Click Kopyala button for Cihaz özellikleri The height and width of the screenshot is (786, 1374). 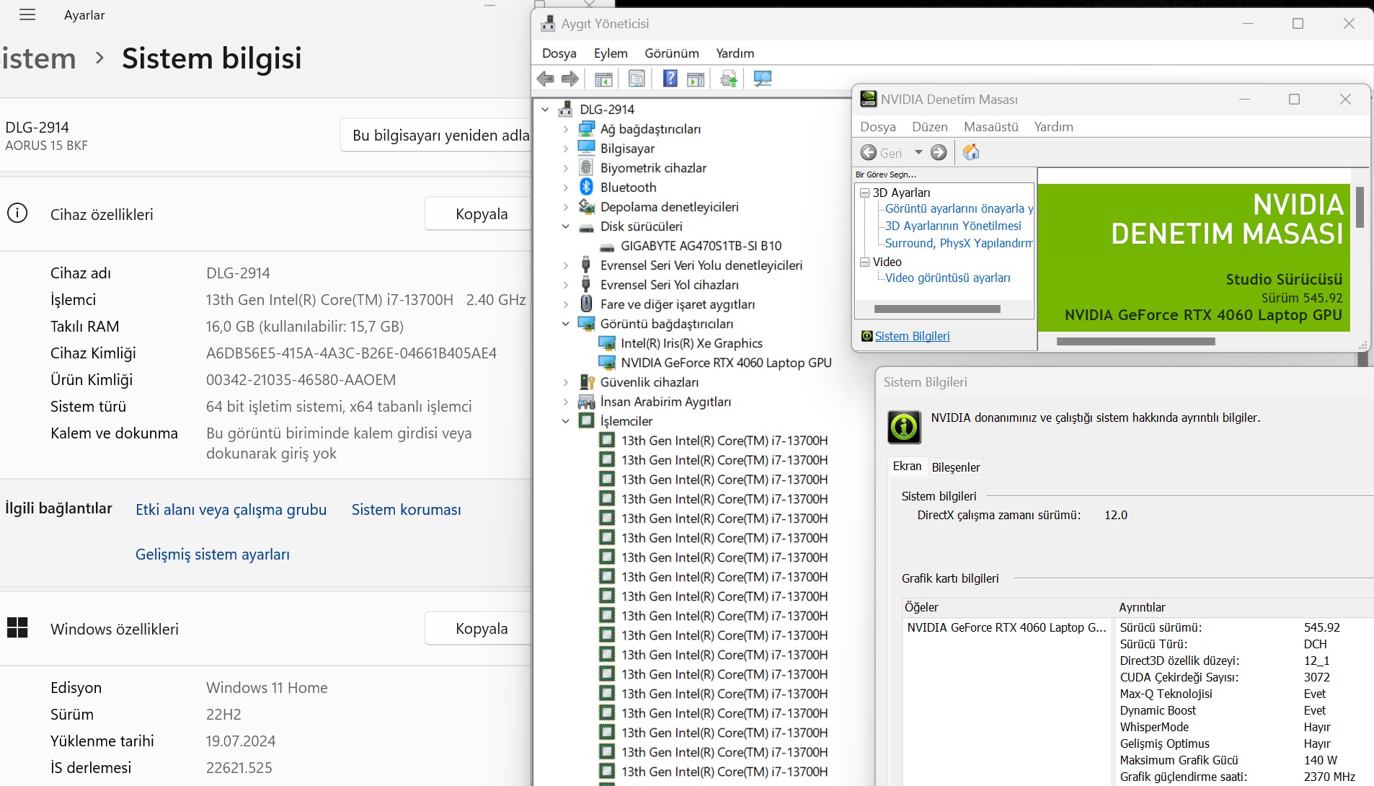(x=479, y=213)
